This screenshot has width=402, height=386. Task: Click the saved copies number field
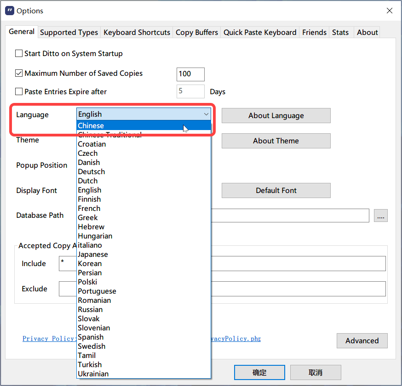190,74
